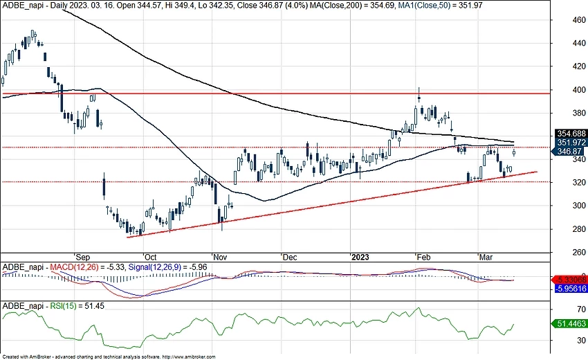The height and width of the screenshot is (360, 588).
Task: Click the 'Nov' month label on time axis
Action: pyautogui.click(x=220, y=258)
